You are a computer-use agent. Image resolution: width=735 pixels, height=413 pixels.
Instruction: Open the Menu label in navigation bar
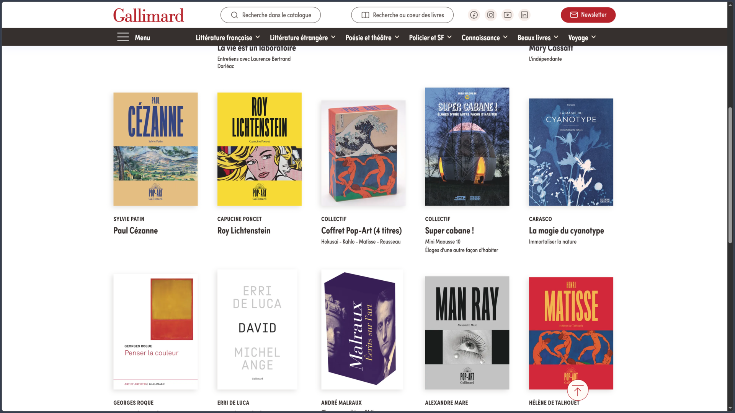click(x=142, y=37)
